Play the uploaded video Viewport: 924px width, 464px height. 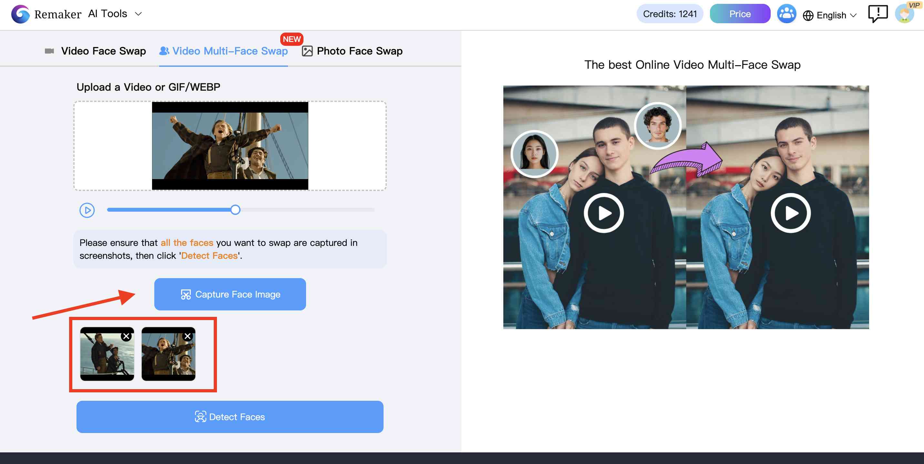(x=87, y=210)
